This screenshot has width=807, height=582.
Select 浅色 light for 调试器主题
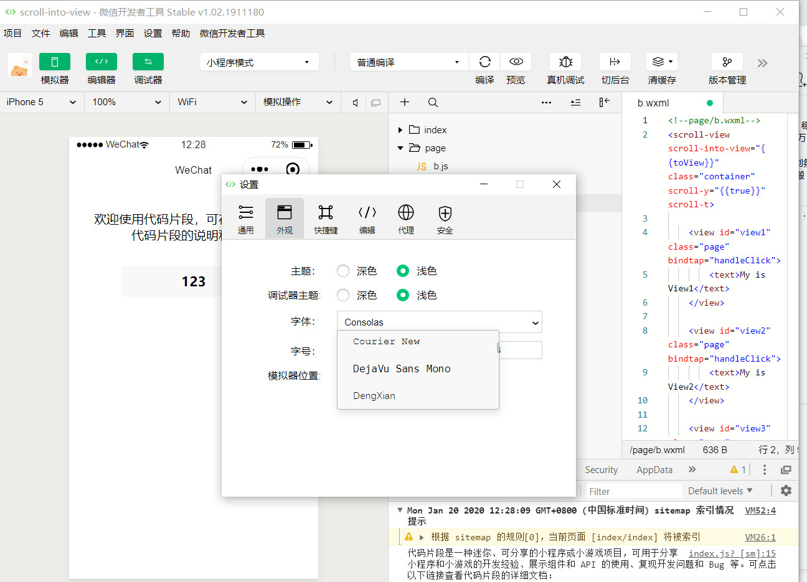403,295
